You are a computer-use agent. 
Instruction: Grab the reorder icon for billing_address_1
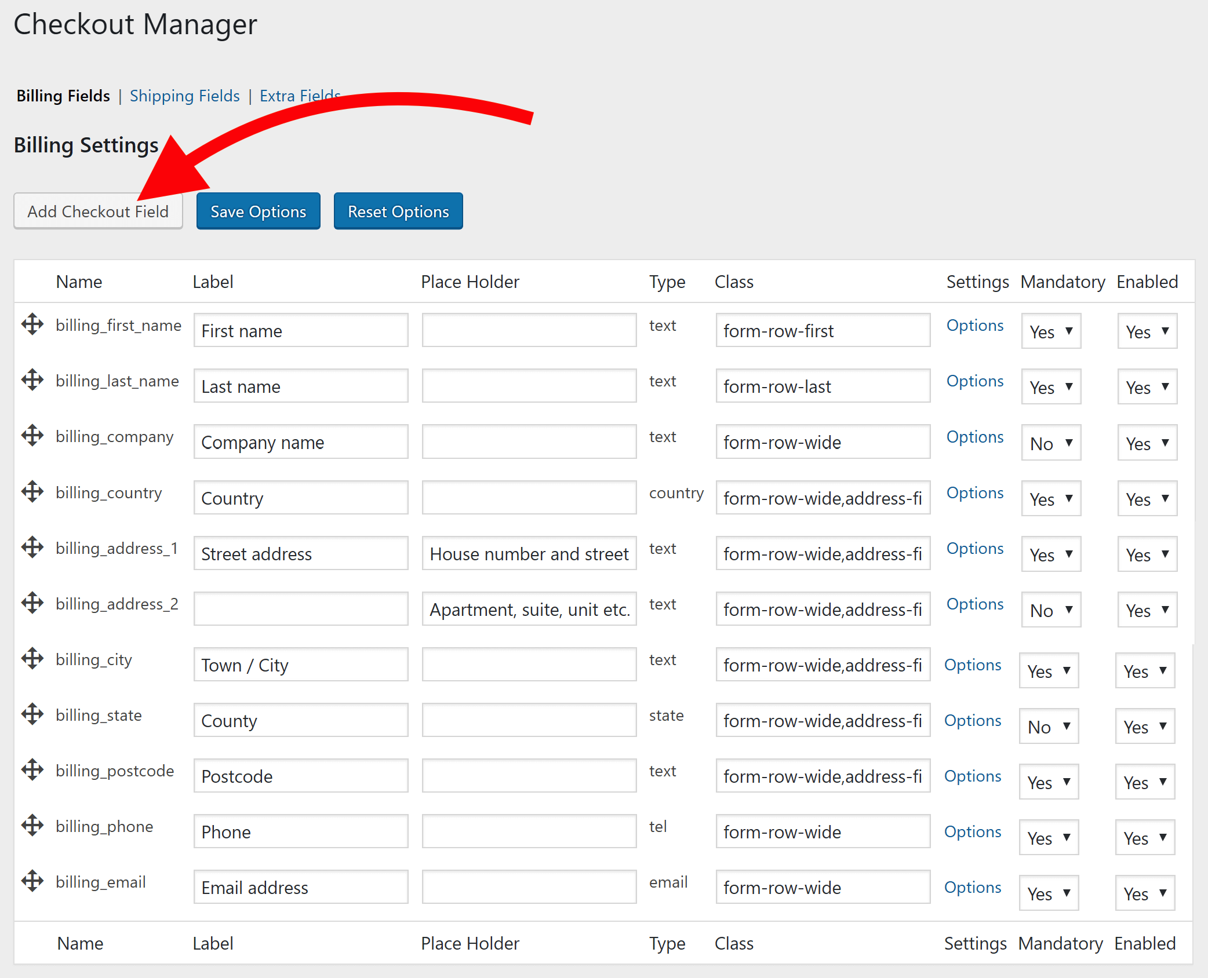(32, 548)
